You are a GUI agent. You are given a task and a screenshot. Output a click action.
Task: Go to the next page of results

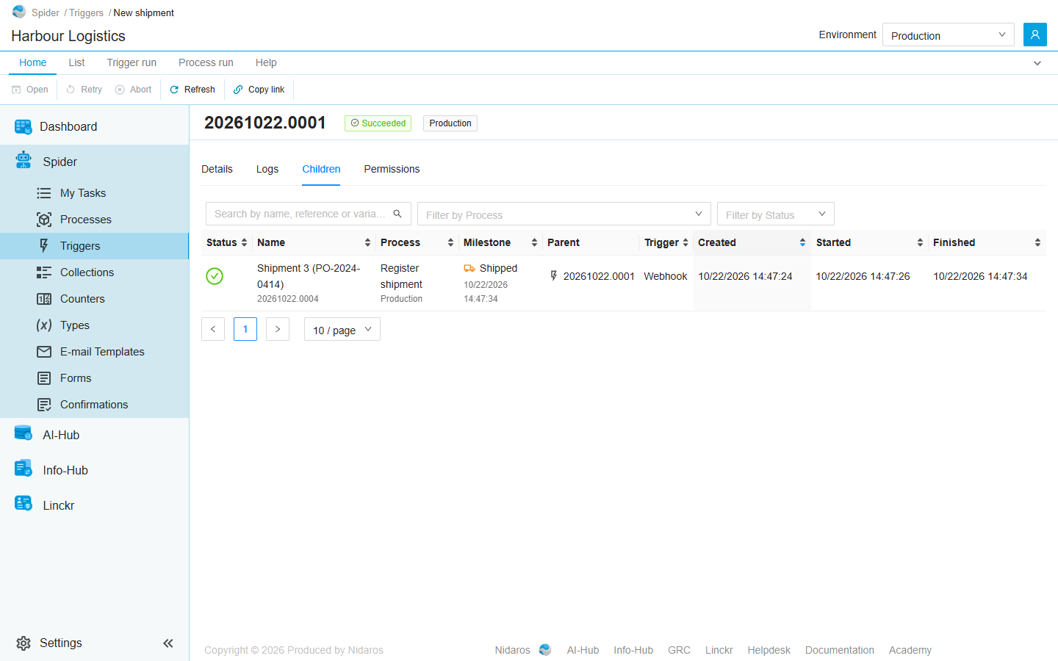(278, 329)
